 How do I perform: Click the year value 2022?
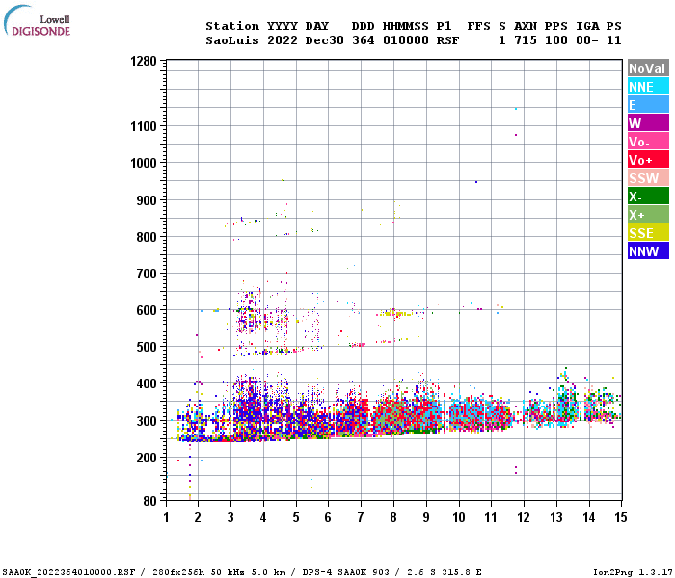[x=283, y=40]
